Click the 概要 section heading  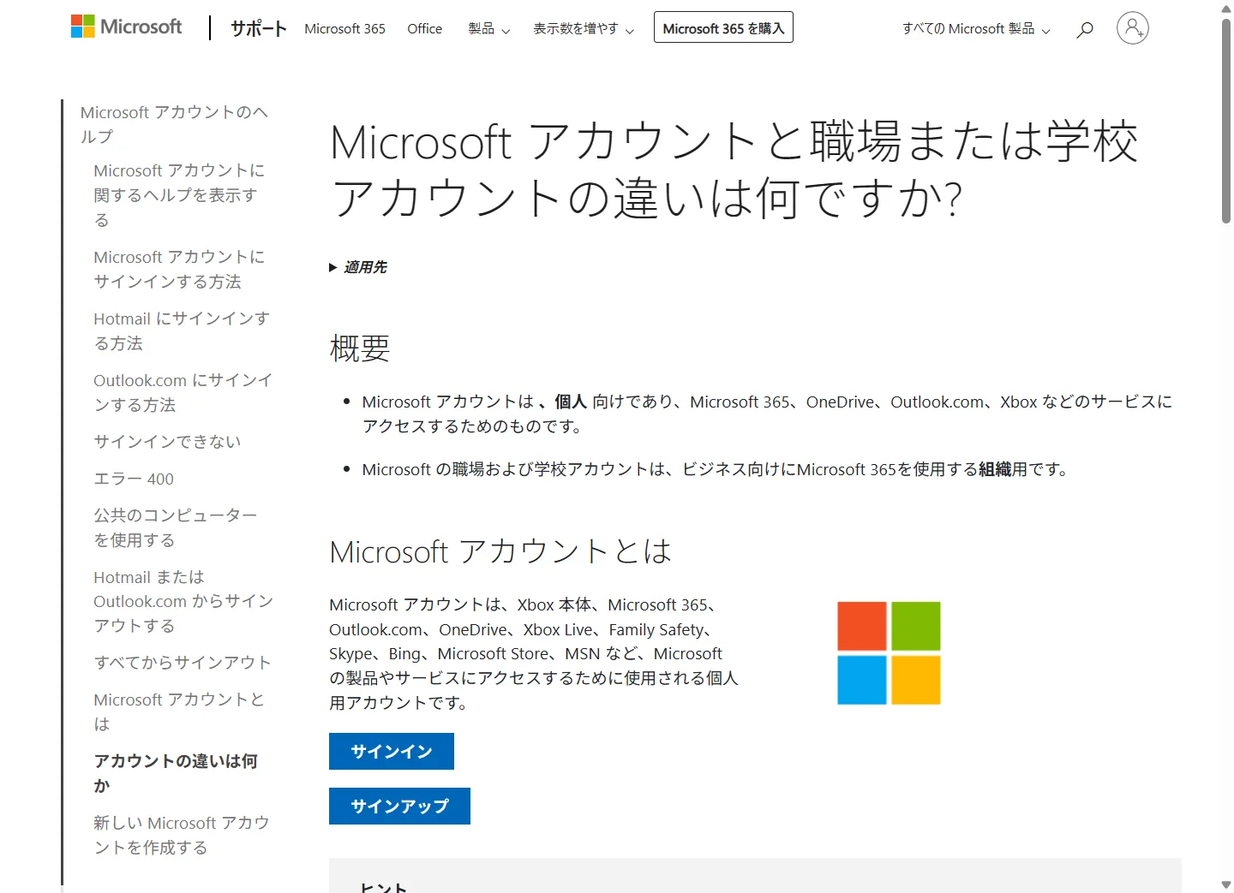[360, 348]
